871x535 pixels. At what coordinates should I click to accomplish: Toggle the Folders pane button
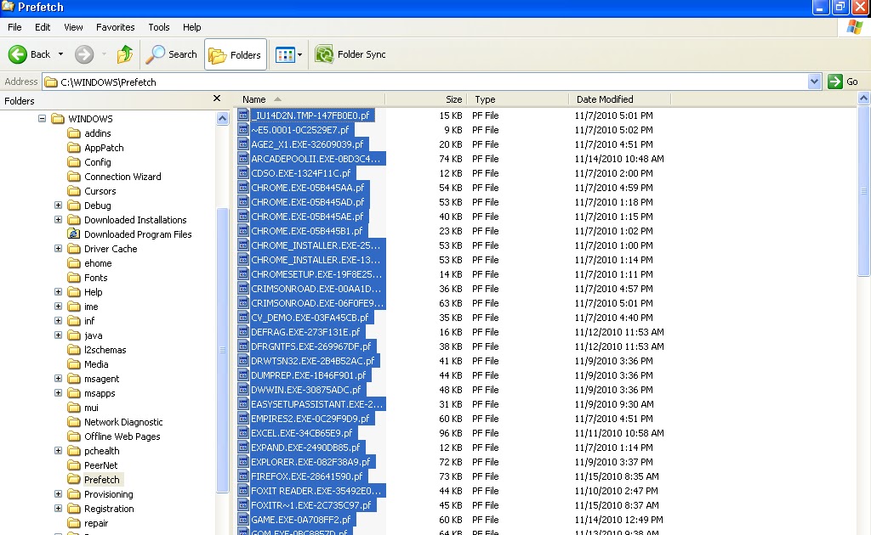tap(235, 54)
